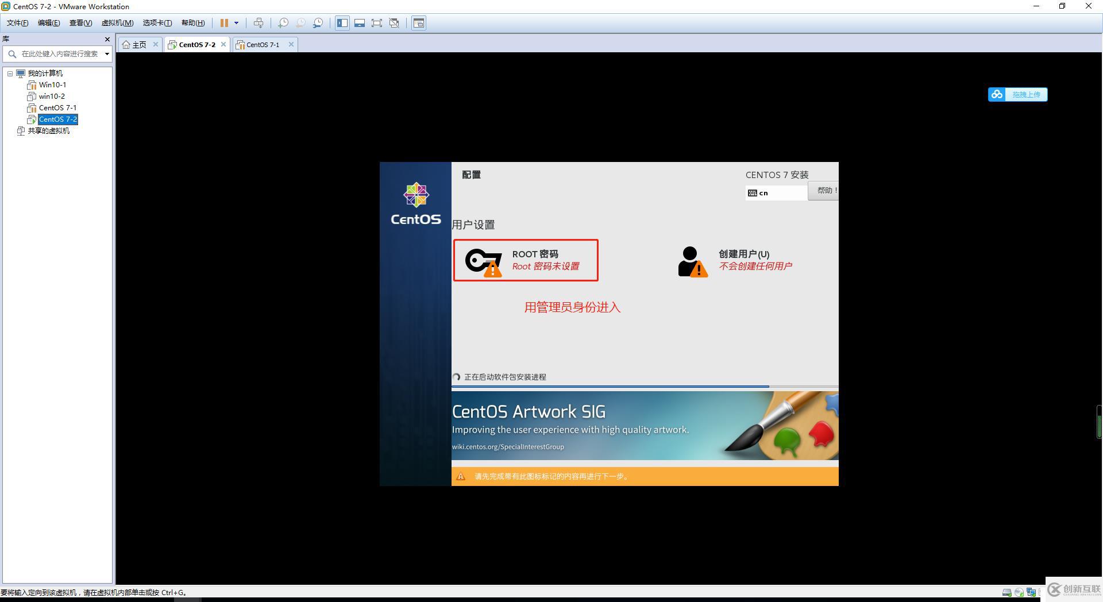The image size is (1103, 602).
Task: Click the 帮助！ button in installer
Action: coord(823,191)
